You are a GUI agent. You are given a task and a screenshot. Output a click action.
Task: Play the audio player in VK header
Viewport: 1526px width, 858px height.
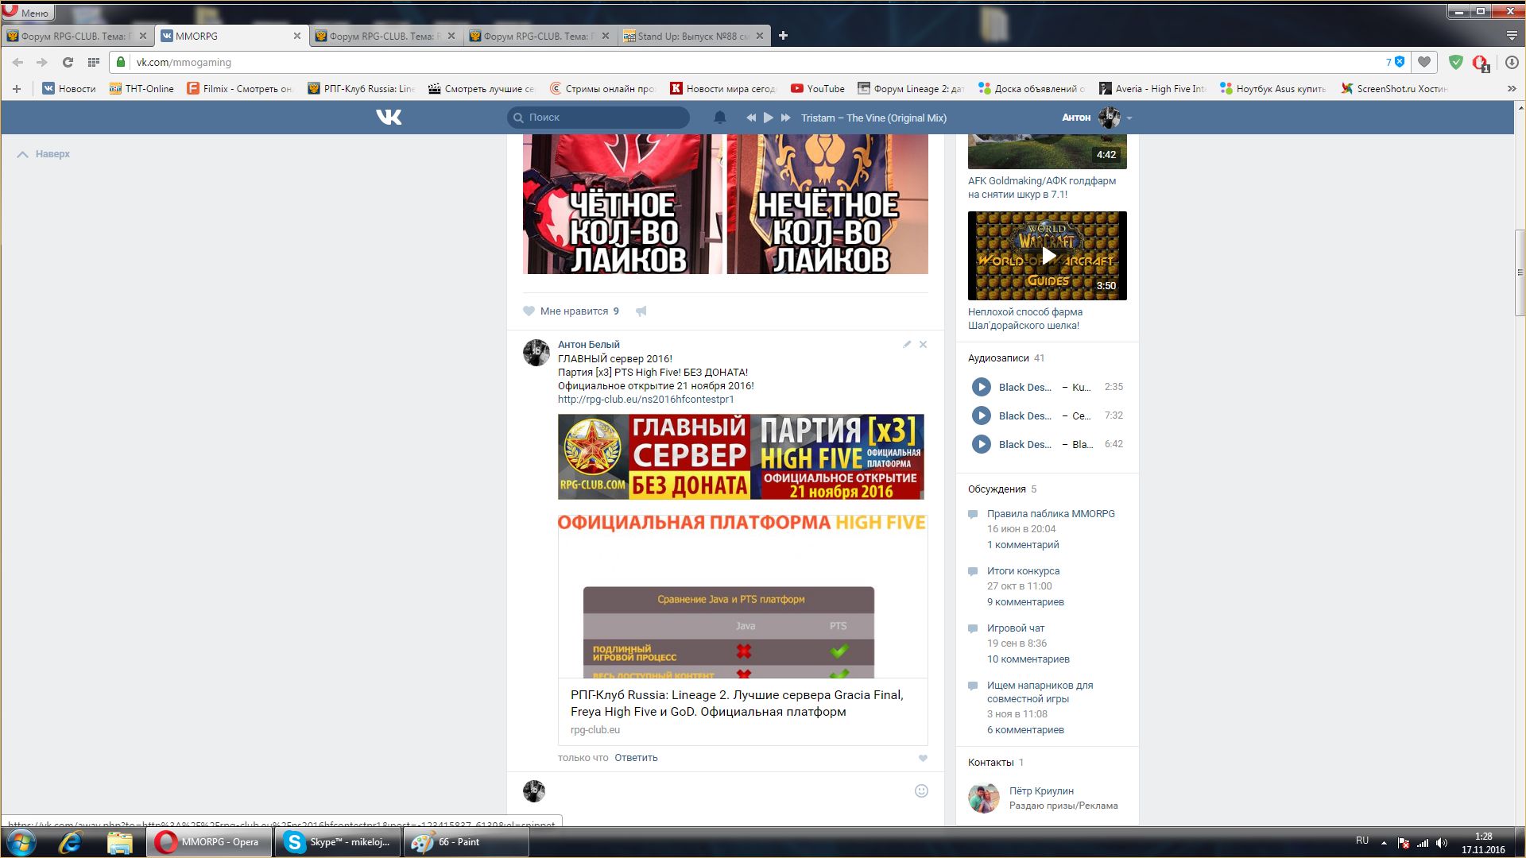click(768, 118)
